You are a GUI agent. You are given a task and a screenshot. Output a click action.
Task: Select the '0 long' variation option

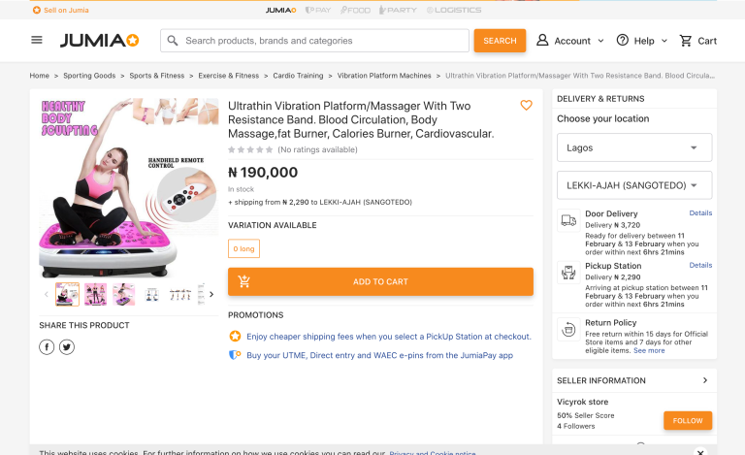243,249
